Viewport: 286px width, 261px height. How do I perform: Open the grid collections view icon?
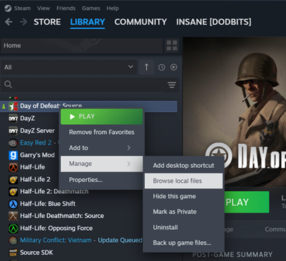coord(172,45)
